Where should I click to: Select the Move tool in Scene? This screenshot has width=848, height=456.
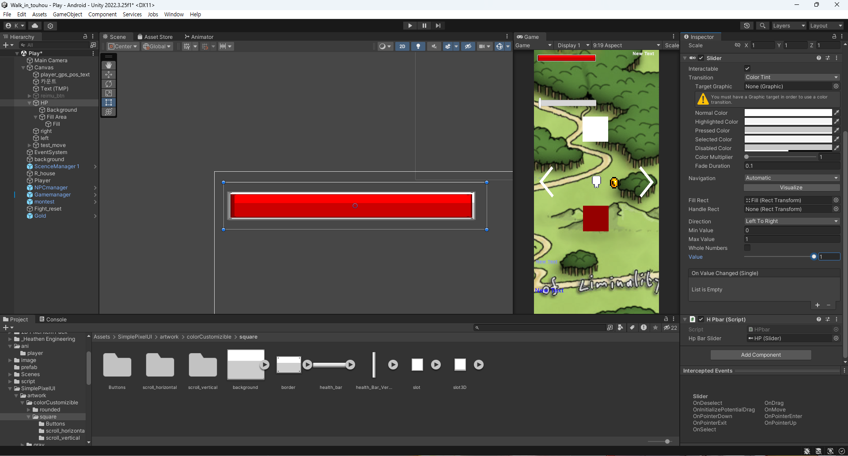tap(109, 75)
